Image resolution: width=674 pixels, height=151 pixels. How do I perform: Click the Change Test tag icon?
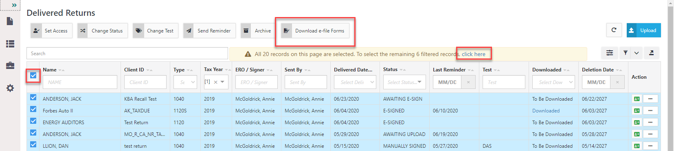138,30
